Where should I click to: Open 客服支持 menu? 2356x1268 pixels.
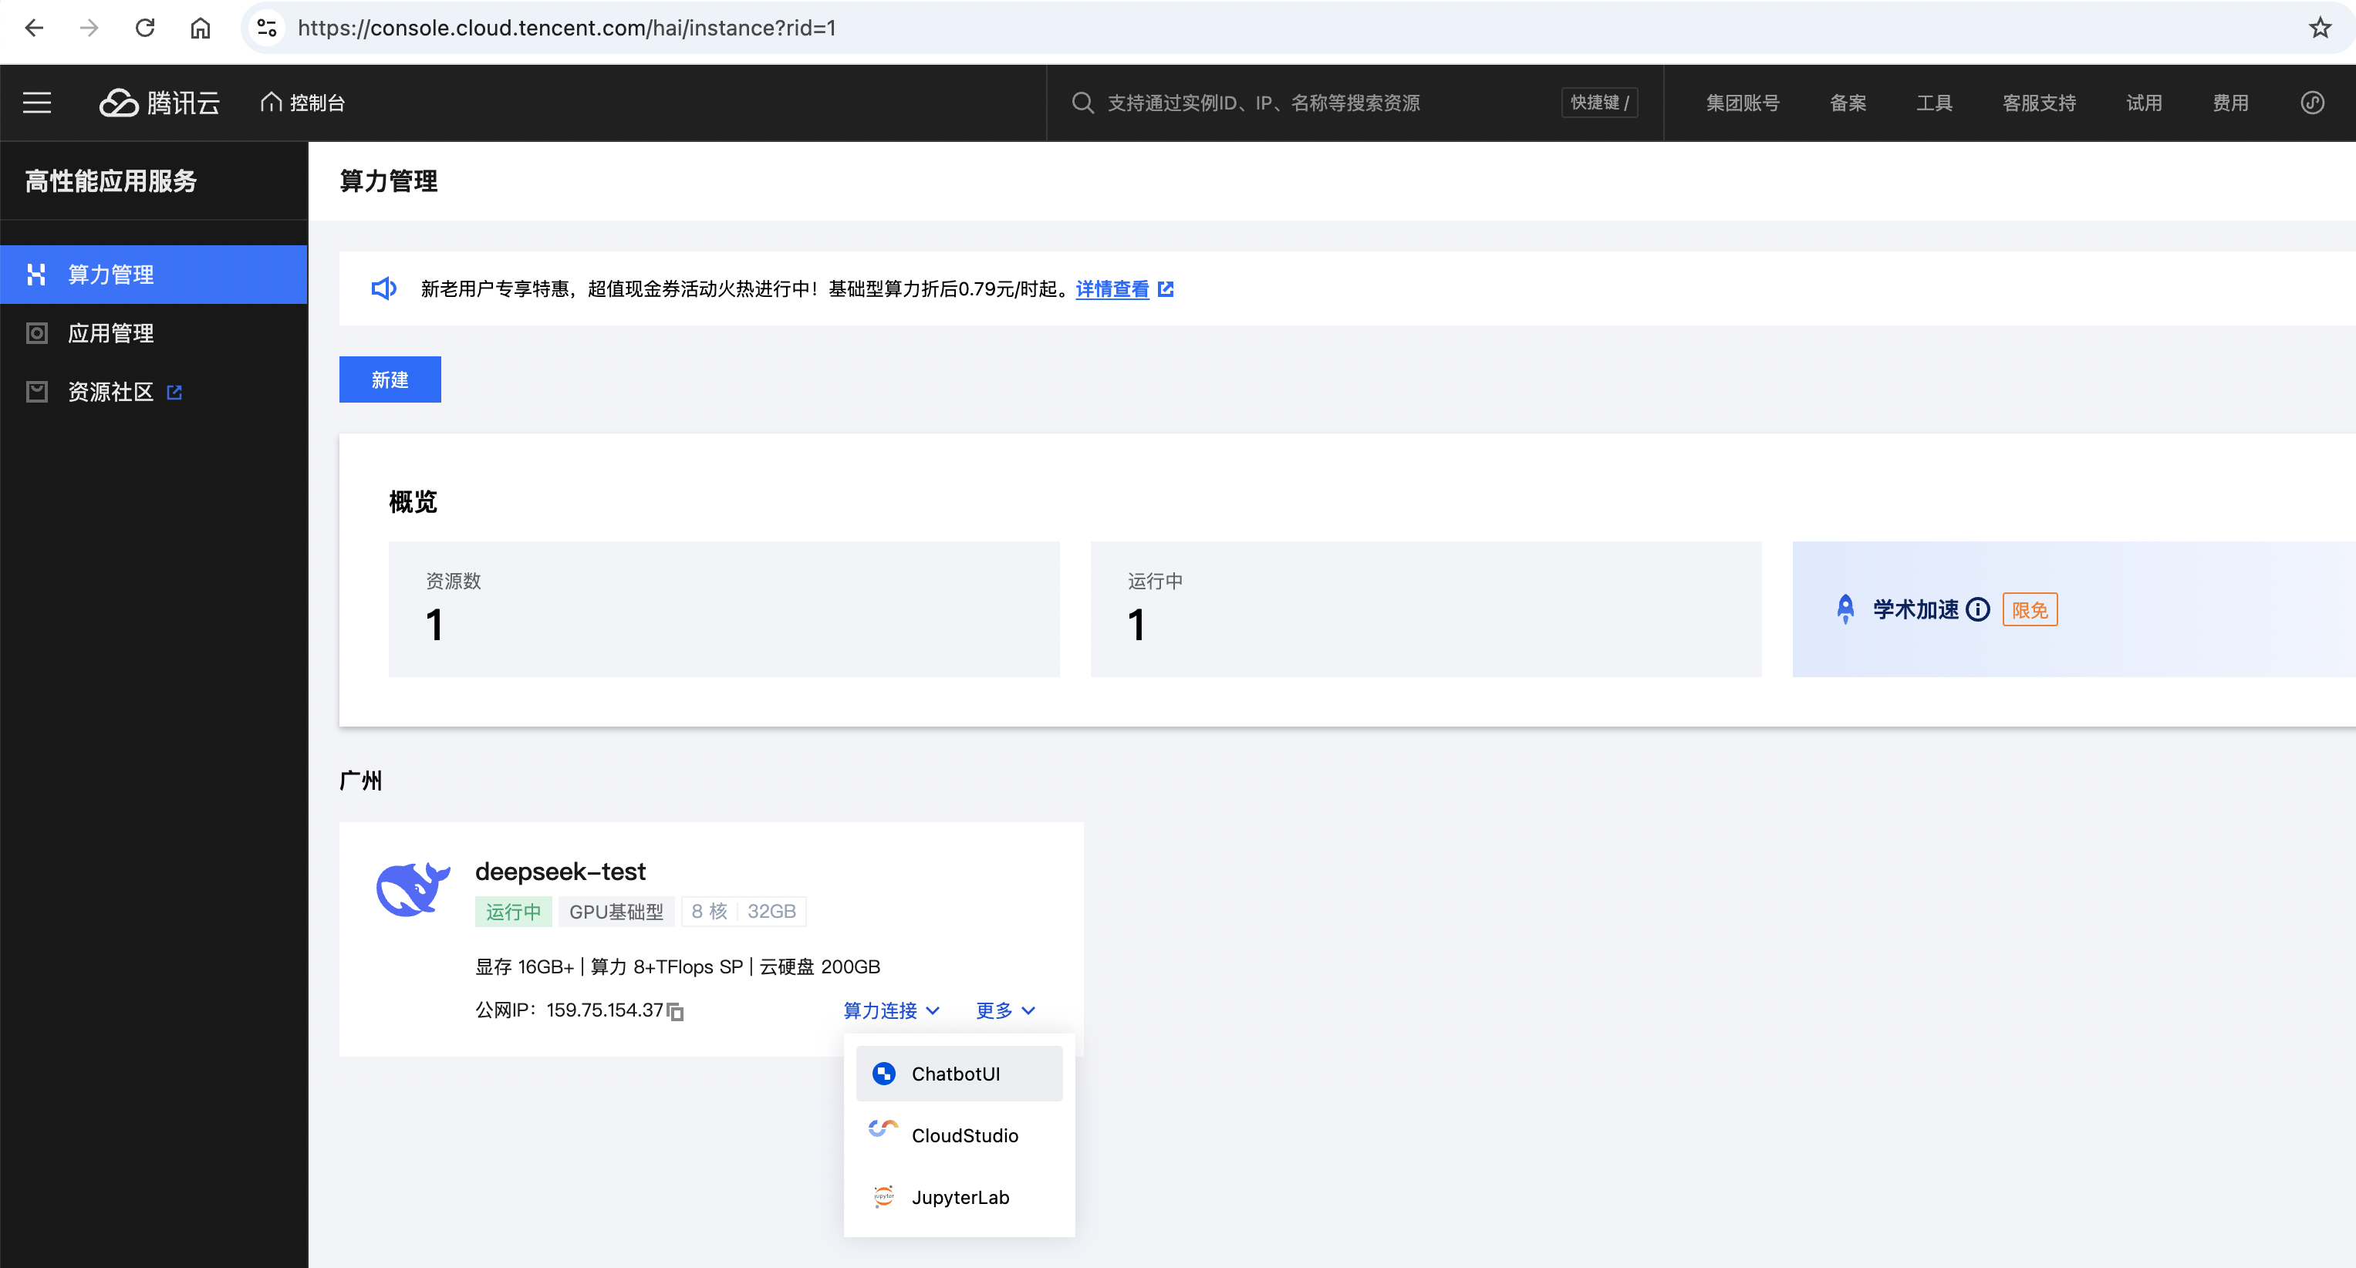[2039, 103]
